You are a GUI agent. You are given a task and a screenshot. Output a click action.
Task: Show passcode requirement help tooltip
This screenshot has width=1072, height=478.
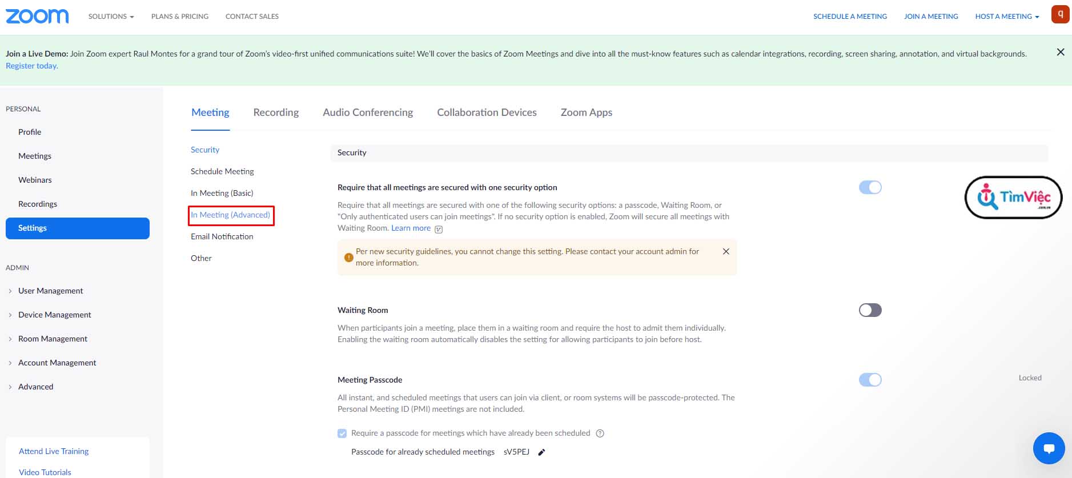[x=600, y=433]
